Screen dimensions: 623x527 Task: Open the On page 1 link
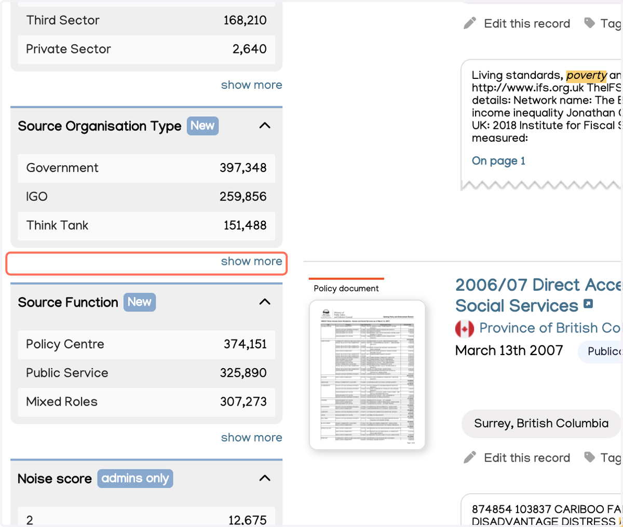pyautogui.click(x=498, y=161)
